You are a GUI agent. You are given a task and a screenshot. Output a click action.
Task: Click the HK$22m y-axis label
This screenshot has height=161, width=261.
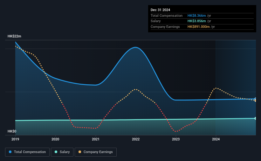14,36
